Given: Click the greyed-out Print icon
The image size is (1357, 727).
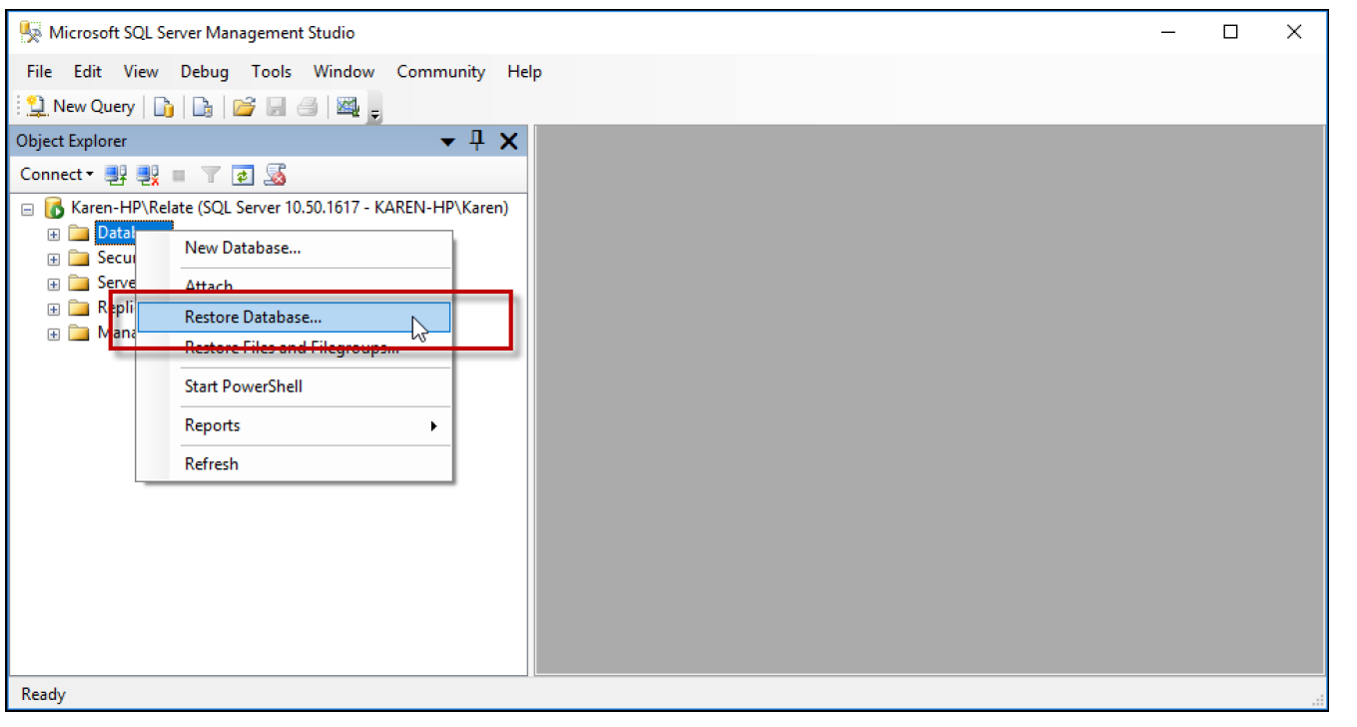Looking at the screenshot, I should coord(308,107).
